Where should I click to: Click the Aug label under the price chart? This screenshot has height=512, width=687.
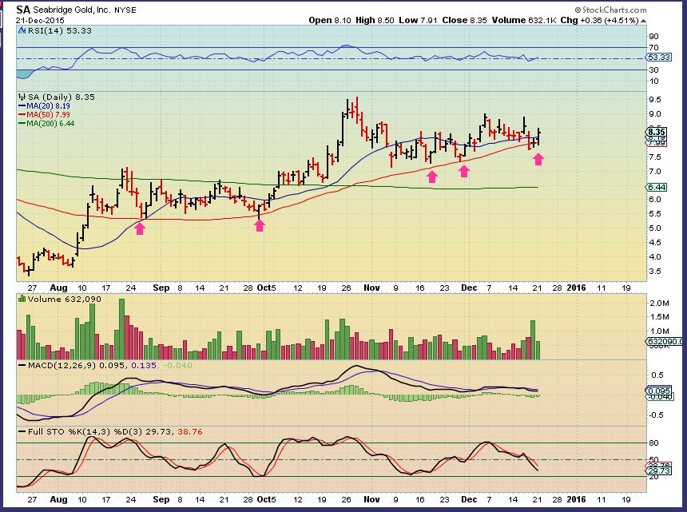[58, 288]
